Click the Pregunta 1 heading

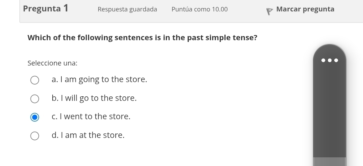coord(45,9)
